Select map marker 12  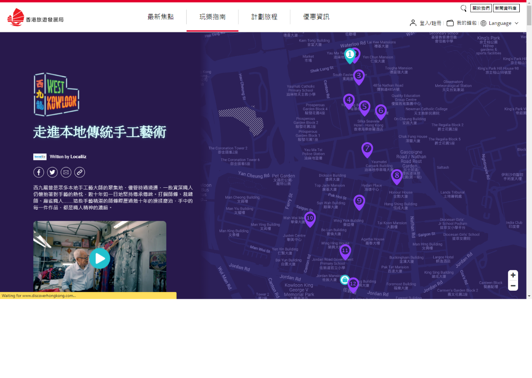point(353,285)
